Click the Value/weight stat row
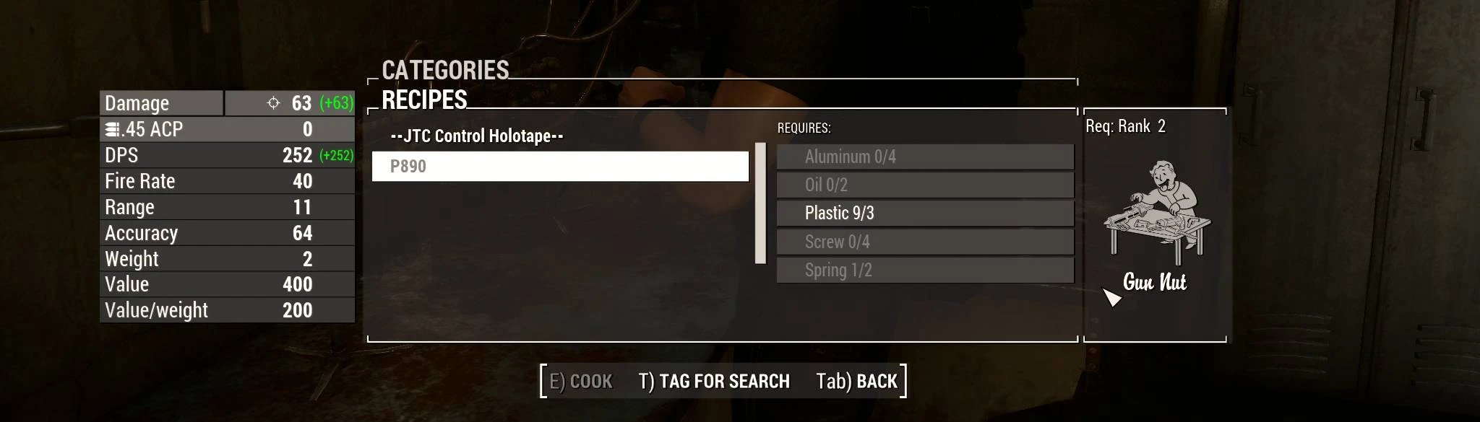The height and width of the screenshot is (422, 1480). pos(227,310)
